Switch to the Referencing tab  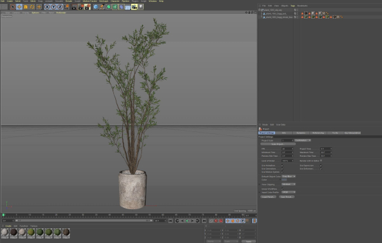[x=318, y=133]
